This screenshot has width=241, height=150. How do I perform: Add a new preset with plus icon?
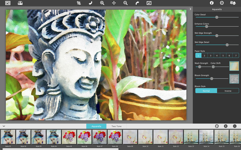pyautogui.click(x=226, y=126)
